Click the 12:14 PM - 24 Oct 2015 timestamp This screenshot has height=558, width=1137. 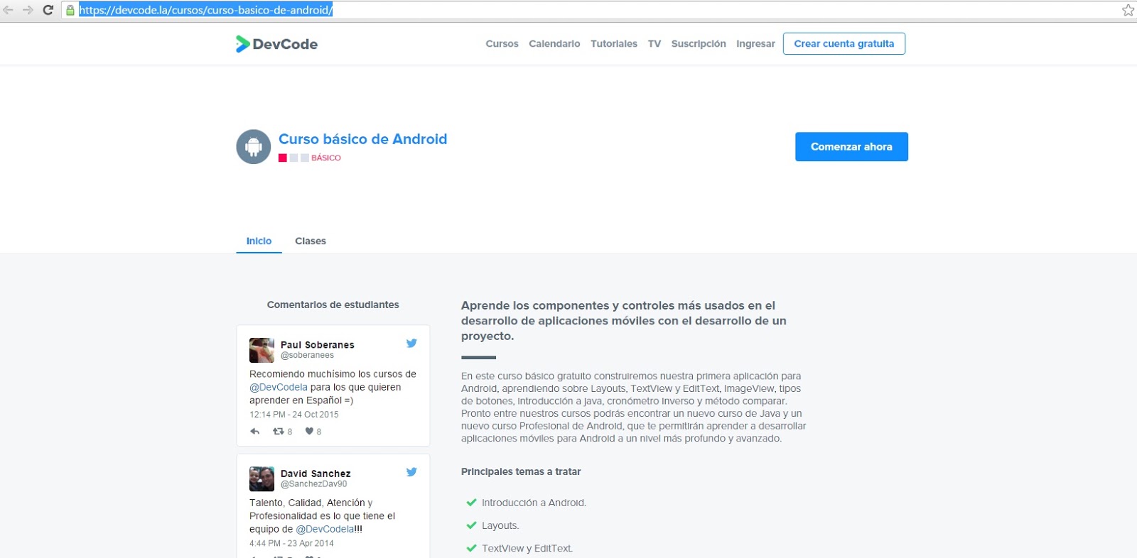click(x=294, y=415)
